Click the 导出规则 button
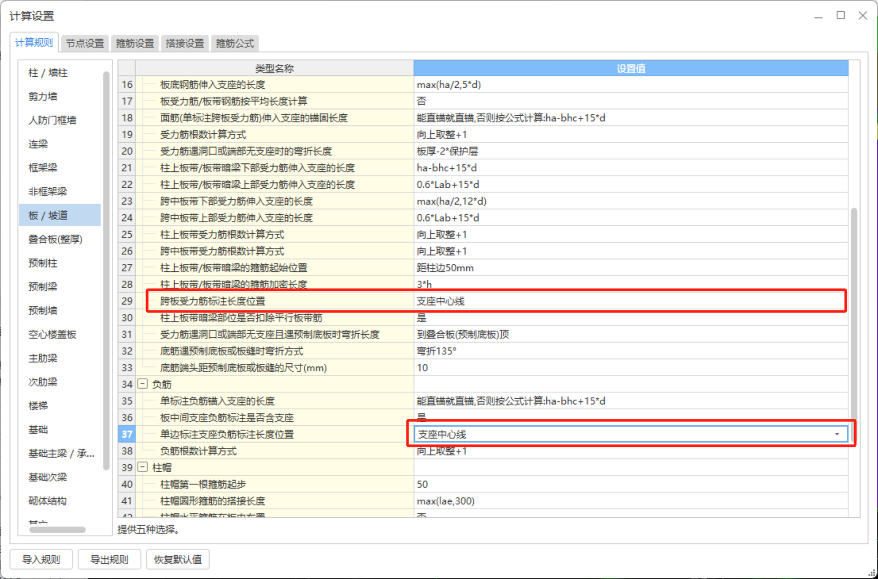 110,559
